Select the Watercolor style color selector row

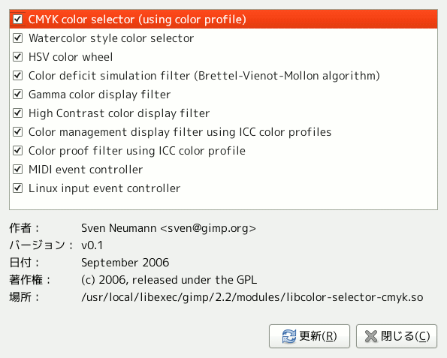[224, 38]
